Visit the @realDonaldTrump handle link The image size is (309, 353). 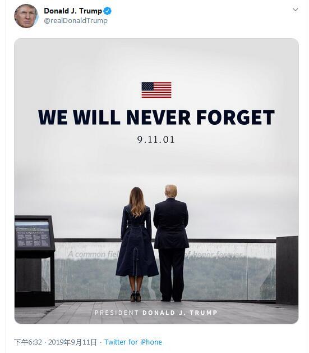click(x=76, y=20)
